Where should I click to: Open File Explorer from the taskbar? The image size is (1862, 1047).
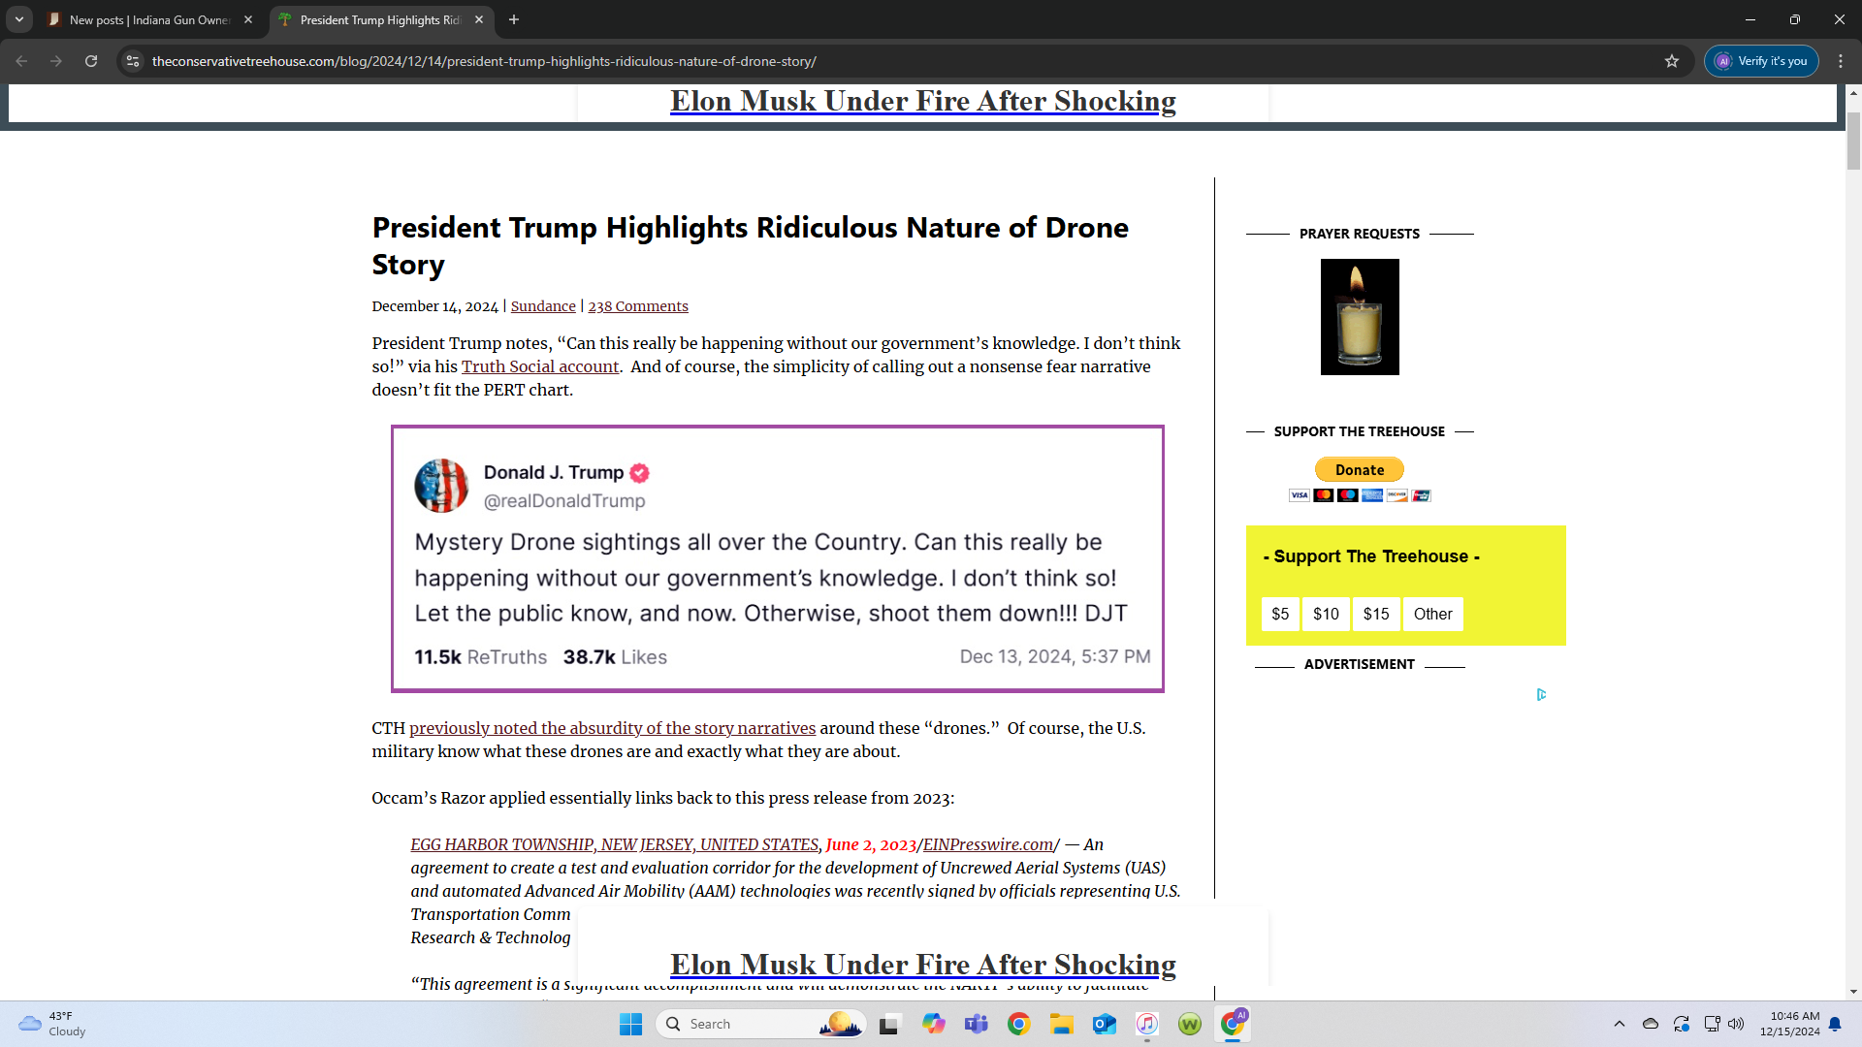1061,1024
